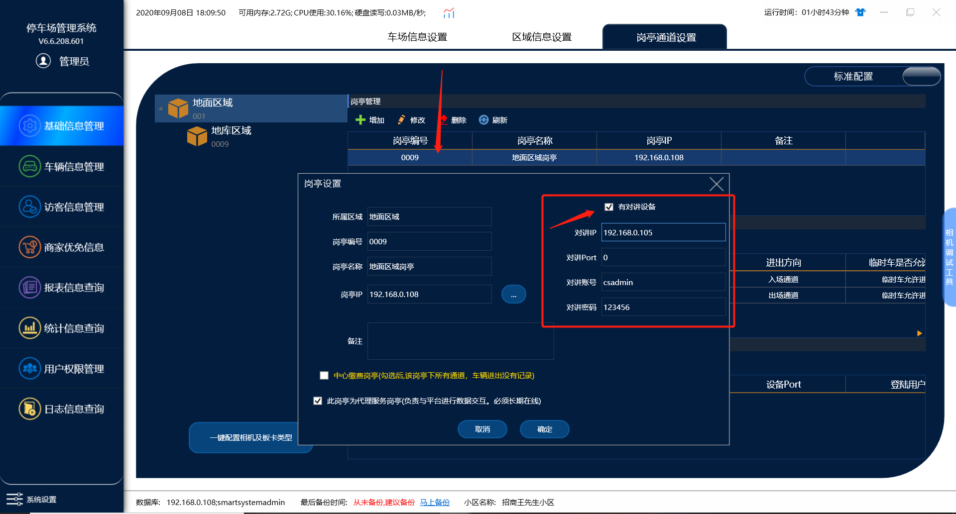
Task: Open 报表信息查询 report icon
Action: point(30,287)
